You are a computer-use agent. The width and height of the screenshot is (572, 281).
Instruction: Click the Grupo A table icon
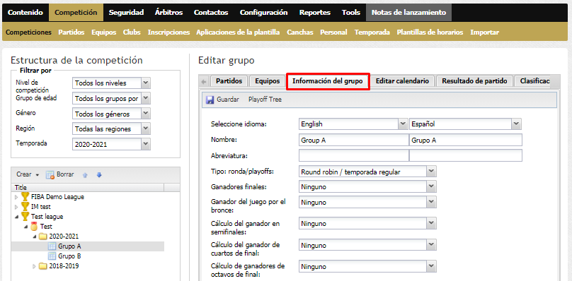52,246
